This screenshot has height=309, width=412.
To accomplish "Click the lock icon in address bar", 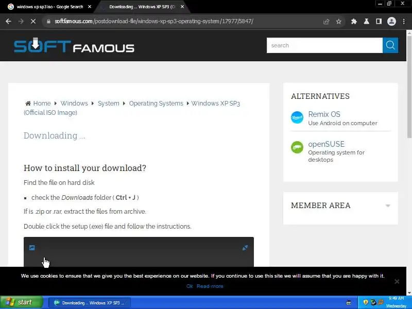I will coord(48,21).
